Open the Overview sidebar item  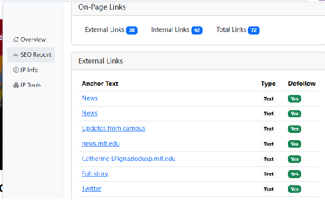pyautogui.click(x=31, y=40)
